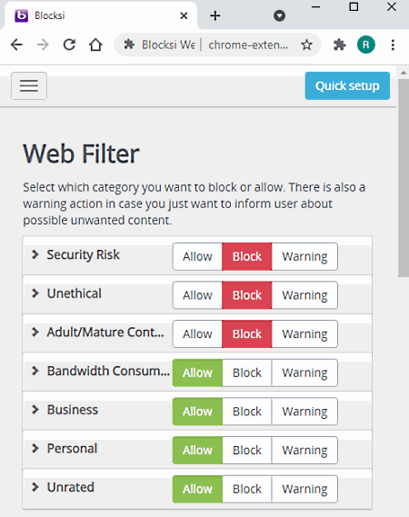
Task: Set Security Risk to Allow
Action: [197, 256]
